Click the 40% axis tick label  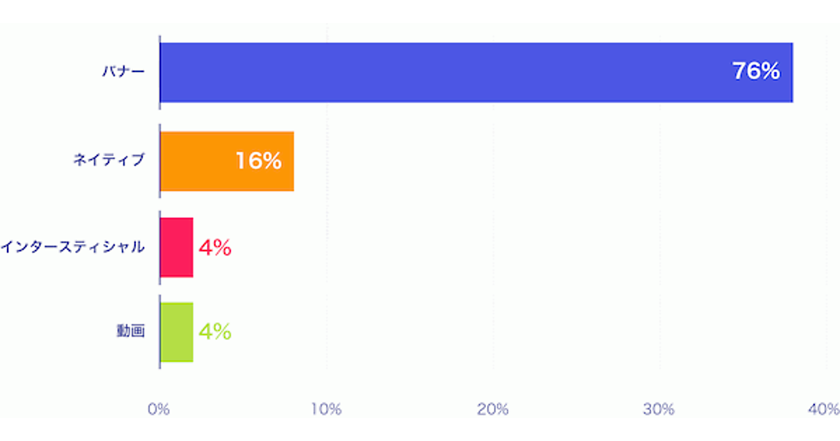824,409
